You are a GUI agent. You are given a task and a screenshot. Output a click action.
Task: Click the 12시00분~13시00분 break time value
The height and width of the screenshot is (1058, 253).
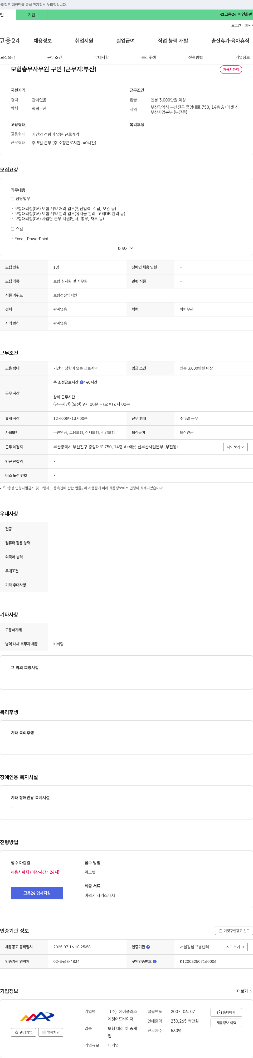pos(70,418)
